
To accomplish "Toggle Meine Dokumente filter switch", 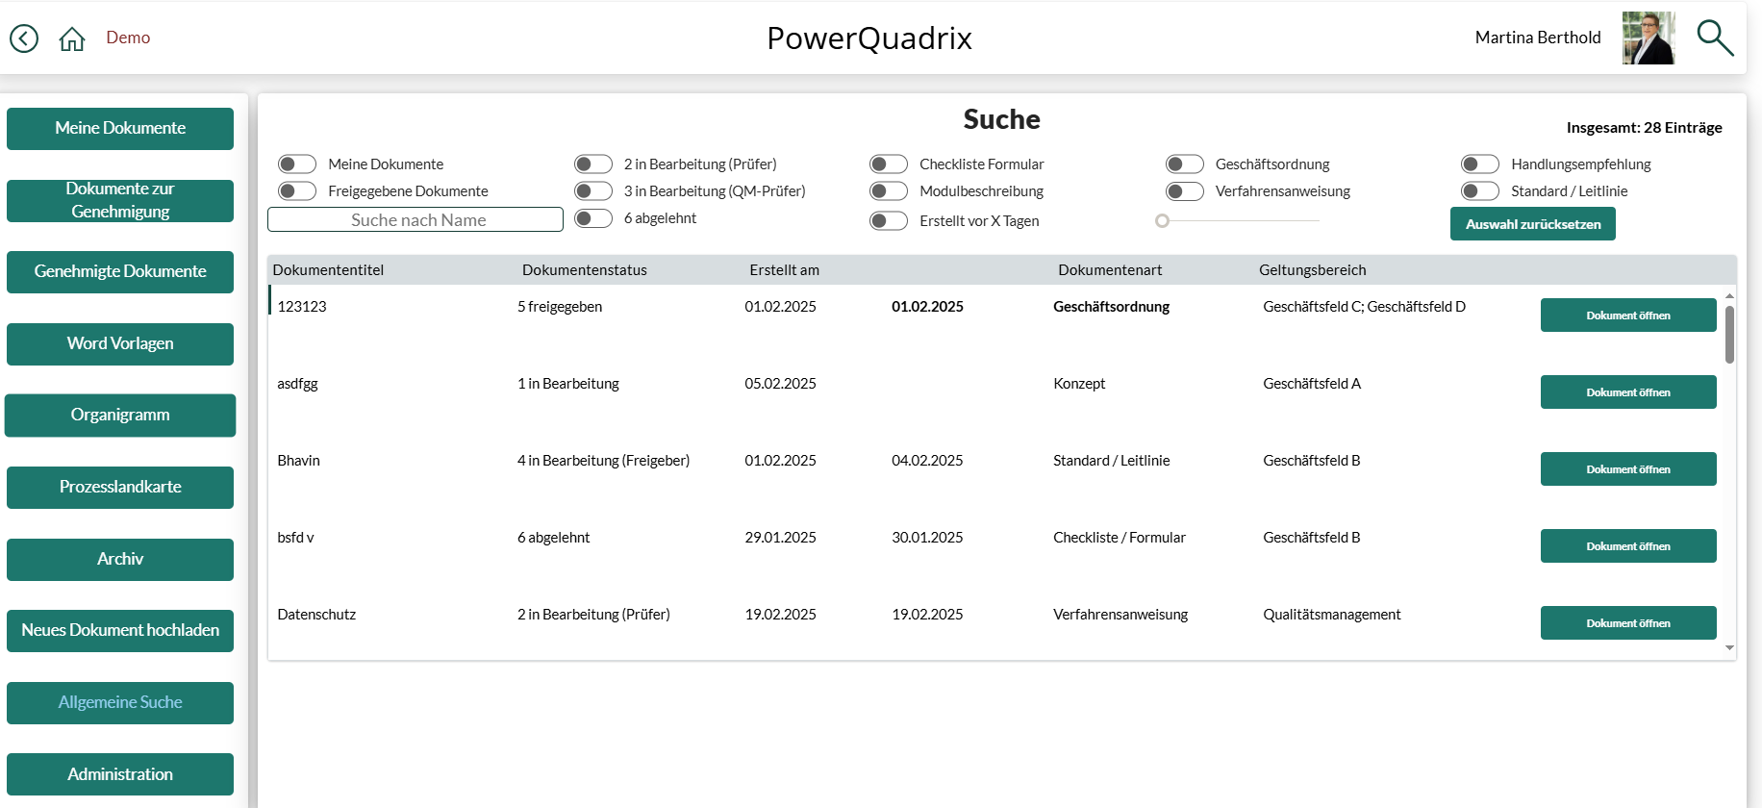I will click(x=297, y=164).
